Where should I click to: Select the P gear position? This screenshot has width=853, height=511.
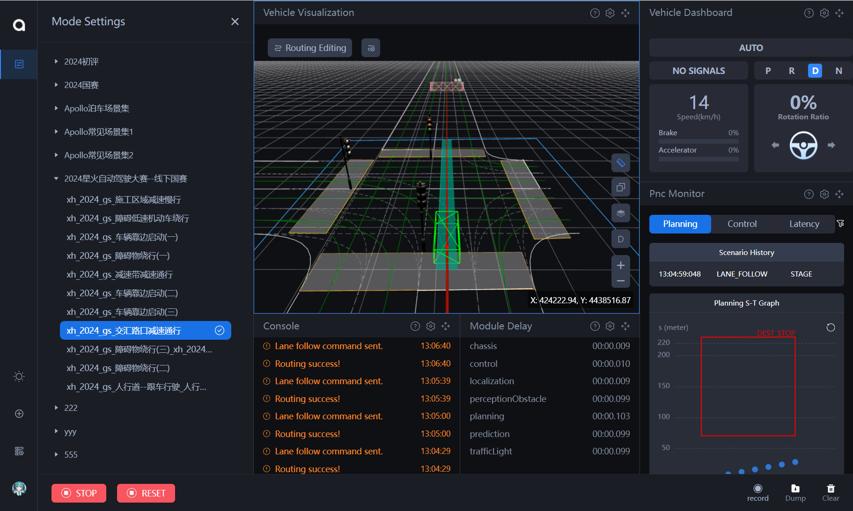(768, 71)
